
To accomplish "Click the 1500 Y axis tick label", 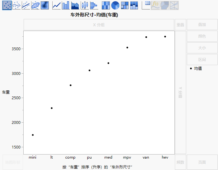I will 16,147.
